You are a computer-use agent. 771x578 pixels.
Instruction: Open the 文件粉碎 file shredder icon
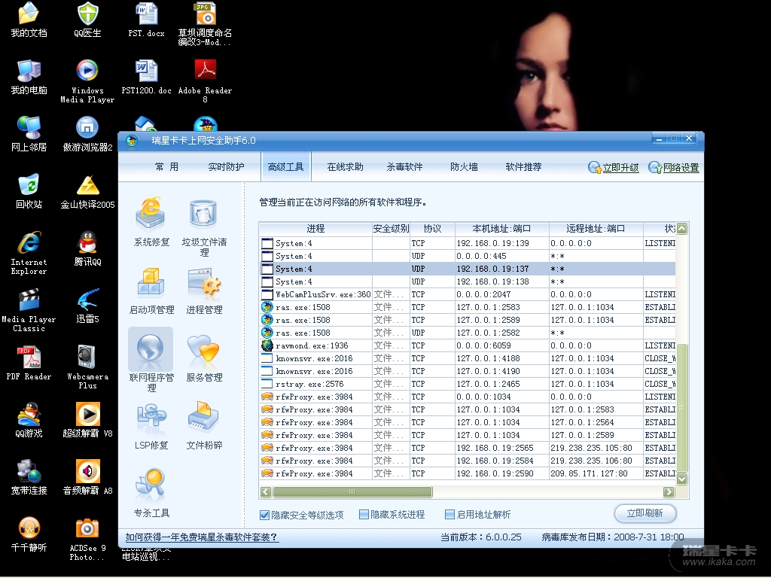(204, 419)
